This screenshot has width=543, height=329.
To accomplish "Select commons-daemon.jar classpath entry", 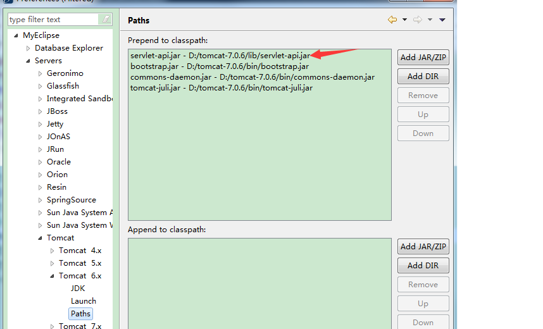I will pyautogui.click(x=253, y=77).
